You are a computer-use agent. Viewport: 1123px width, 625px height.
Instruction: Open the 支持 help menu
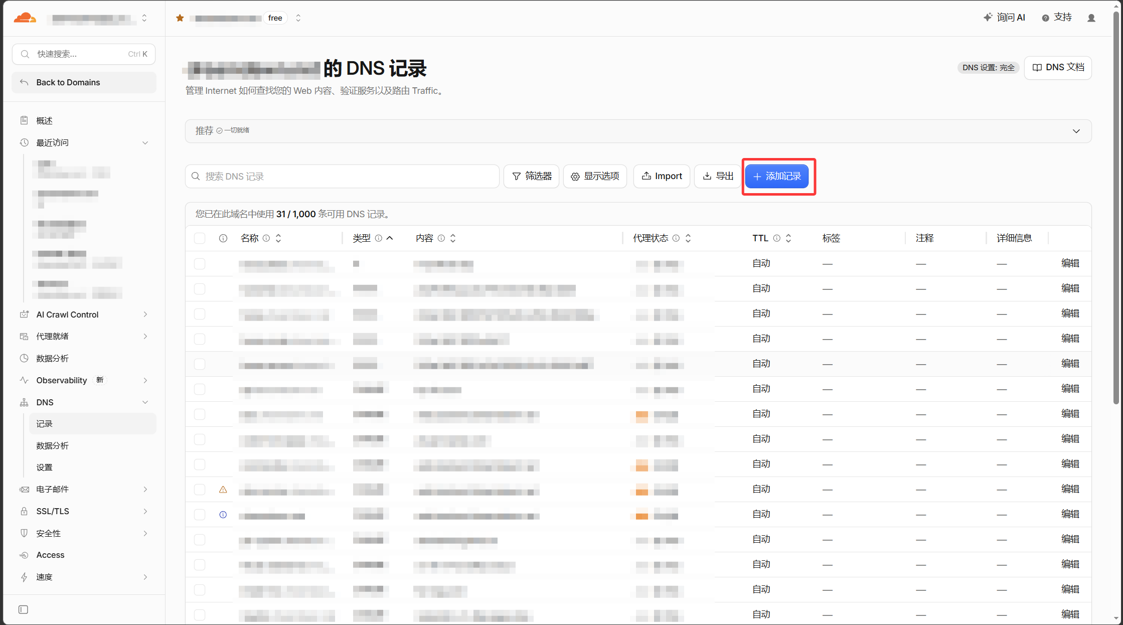click(x=1057, y=18)
